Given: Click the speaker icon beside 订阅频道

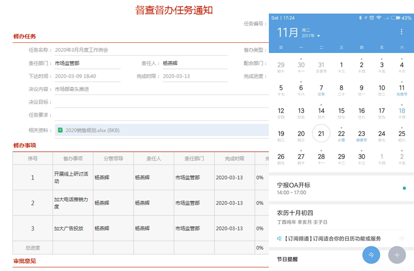Looking at the screenshot, I should click(279, 239).
